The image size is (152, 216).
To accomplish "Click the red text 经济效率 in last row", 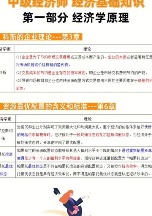I will 129,166.
